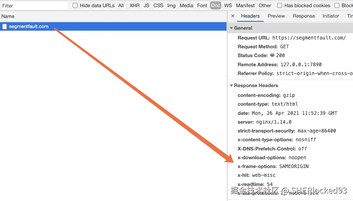Close the request details panel
Image resolution: width=353 pixels, height=201 pixels.
point(233,16)
